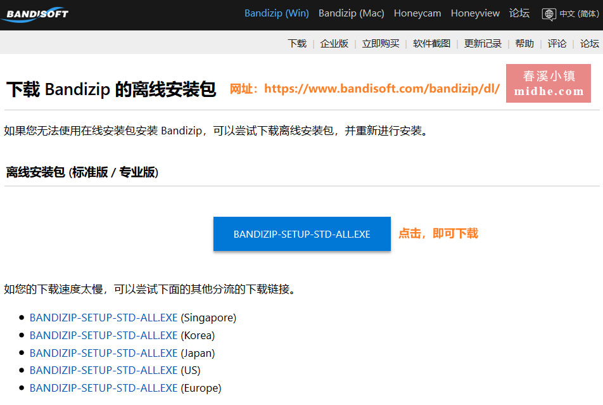Image resolution: width=603 pixels, height=405 pixels.
Task: Go to the 企业版 submenu item
Action: coord(334,44)
